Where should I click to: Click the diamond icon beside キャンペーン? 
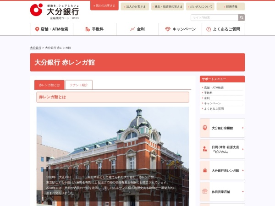[x=168, y=29]
